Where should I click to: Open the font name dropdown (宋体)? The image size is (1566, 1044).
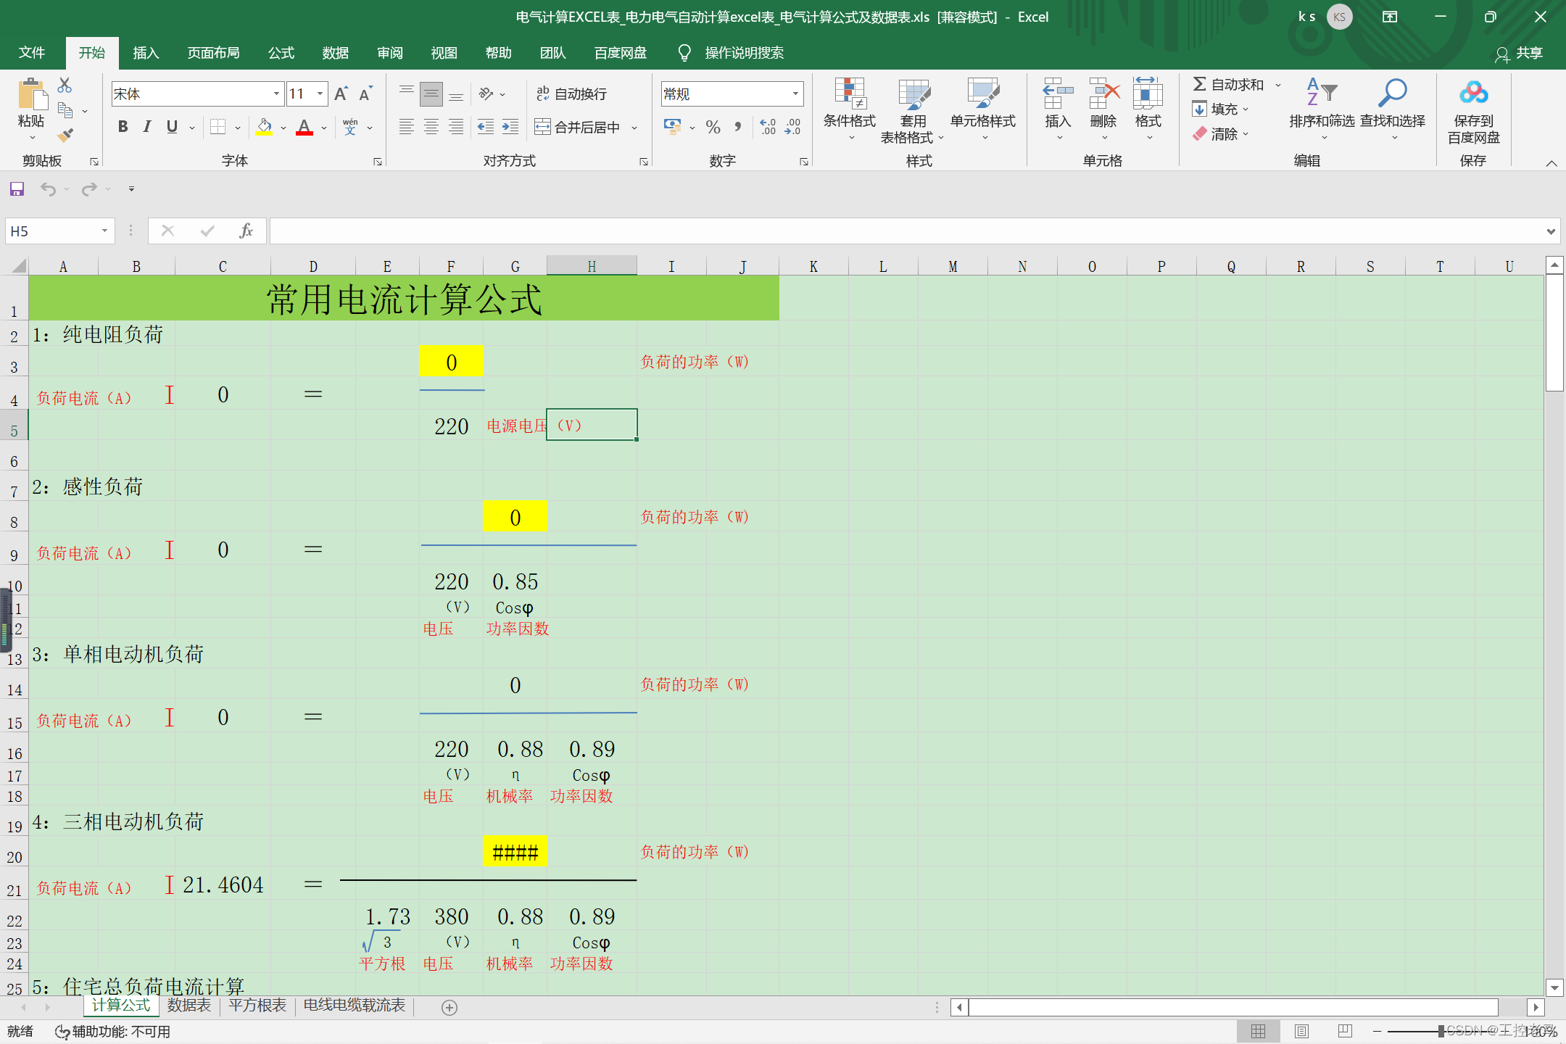point(276,94)
